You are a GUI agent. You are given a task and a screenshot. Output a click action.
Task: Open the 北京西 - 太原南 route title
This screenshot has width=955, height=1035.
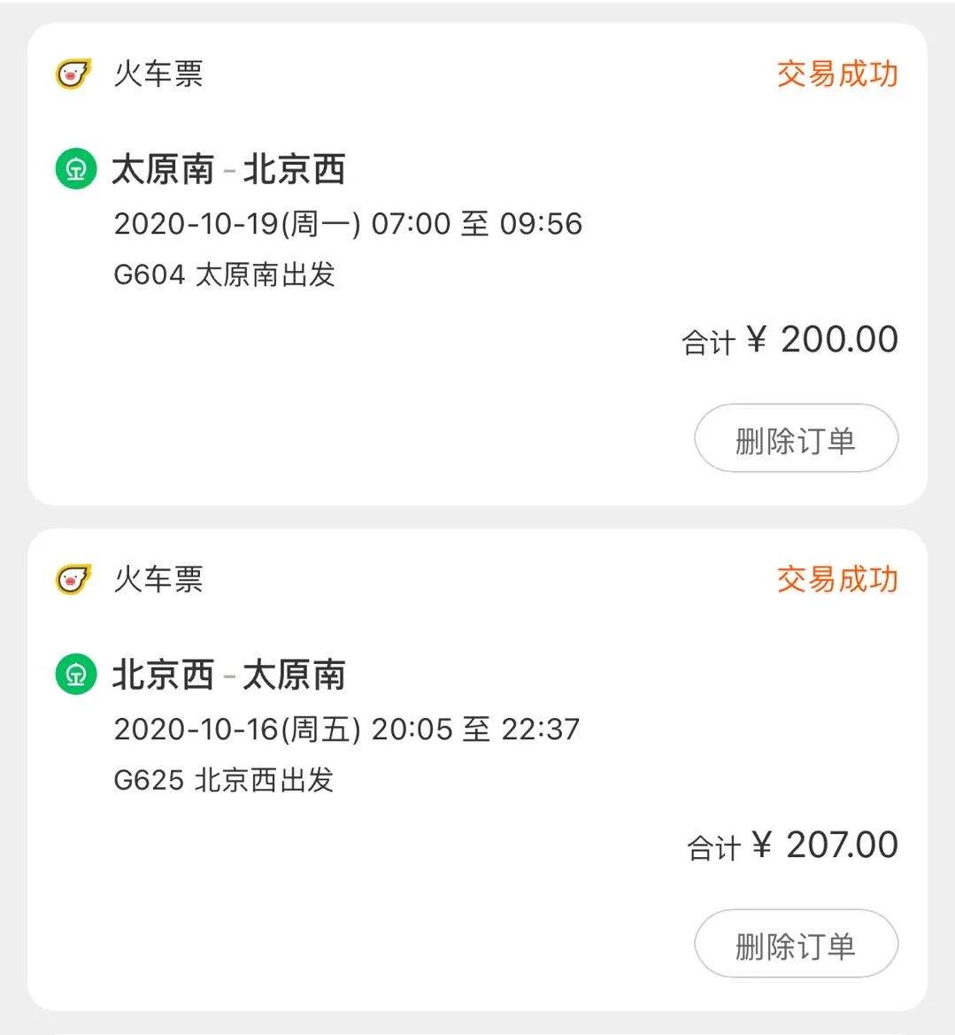pyautogui.click(x=228, y=675)
